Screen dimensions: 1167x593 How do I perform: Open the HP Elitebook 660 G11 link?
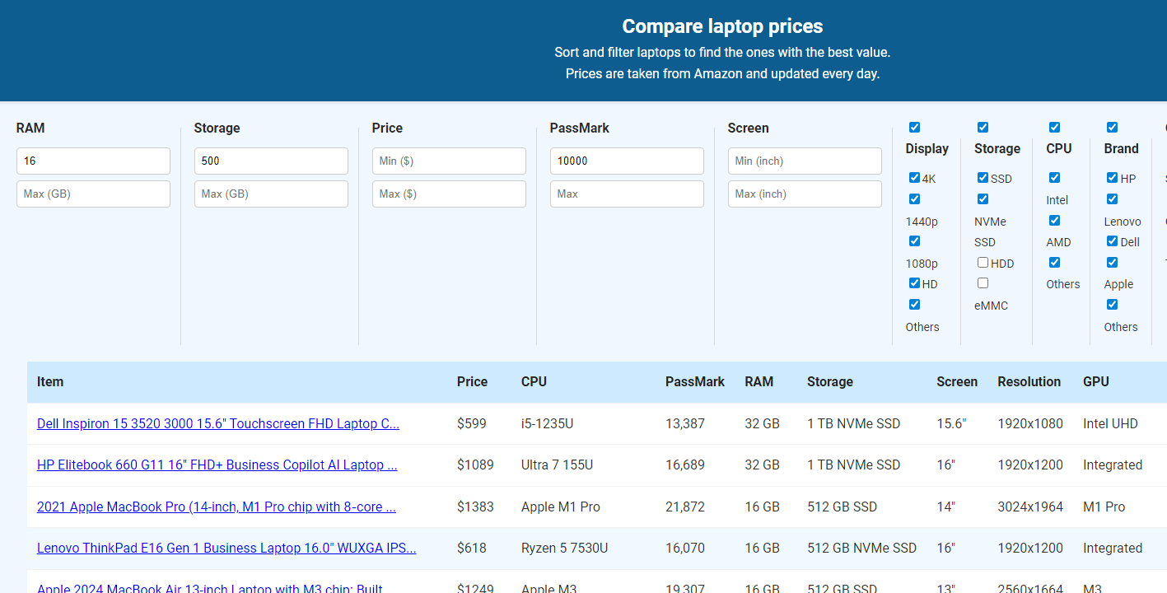tap(217, 465)
